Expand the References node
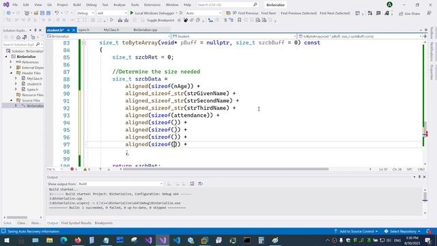The image size is (437, 246). point(11,62)
